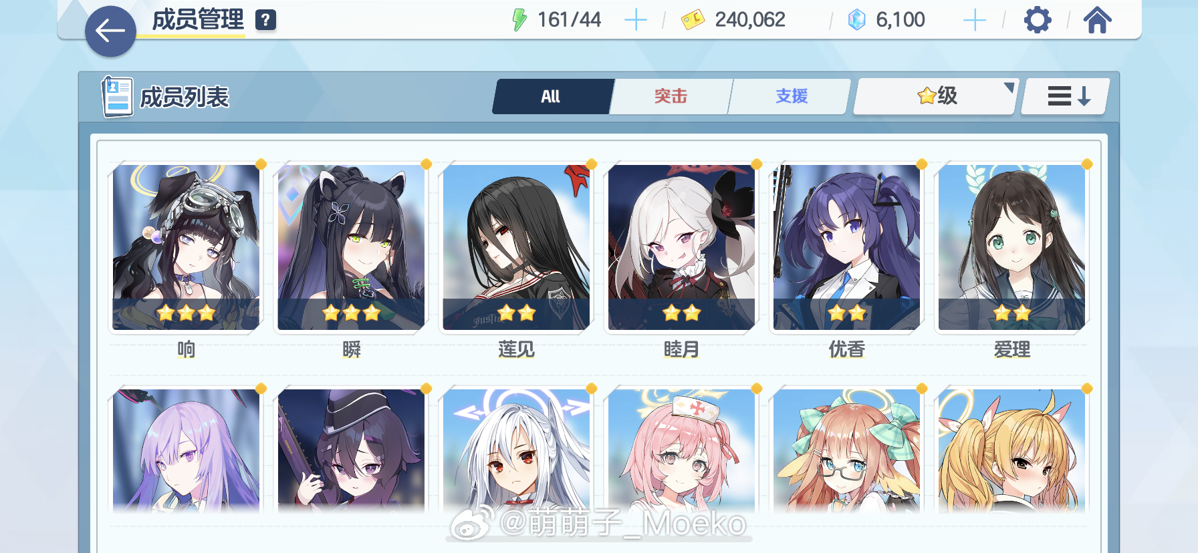Viewport: 1198px width, 553px height.
Task: Add gems with the plus beside 6,100
Action: pyautogui.click(x=974, y=20)
